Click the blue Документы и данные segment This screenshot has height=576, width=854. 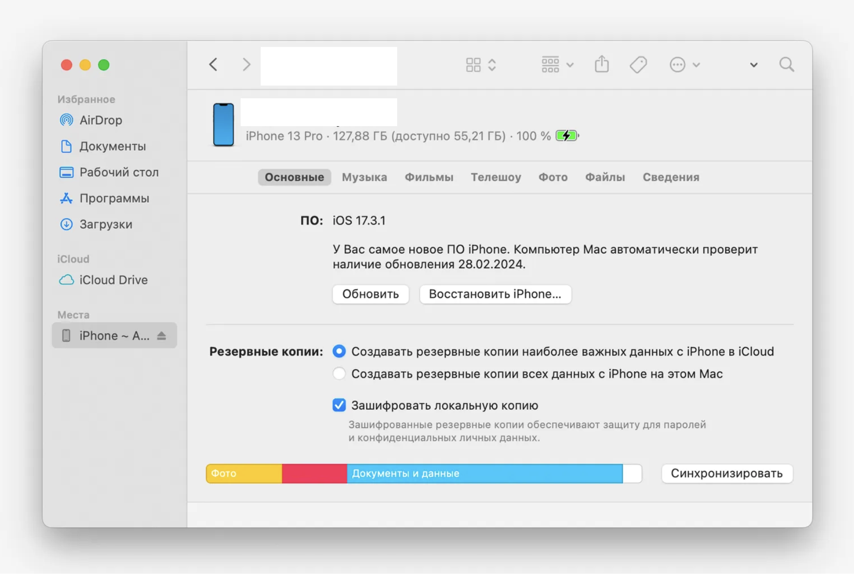(485, 473)
